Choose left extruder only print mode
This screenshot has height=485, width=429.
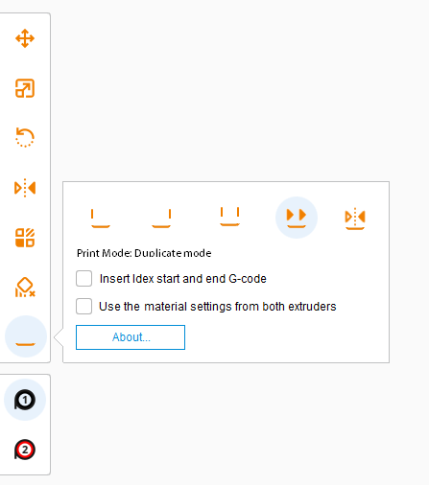coord(101,218)
